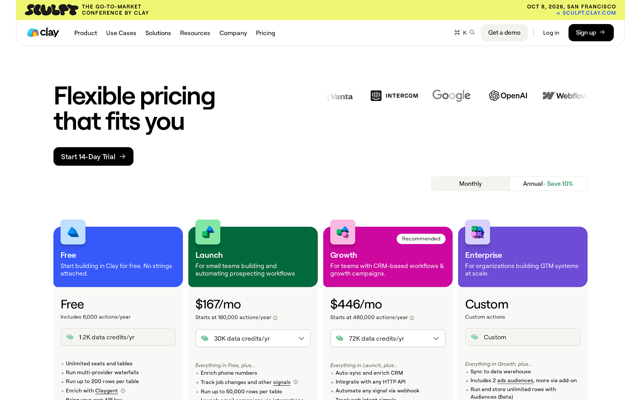The image size is (641, 400).
Task: Click Log in link
Action: 551,32
